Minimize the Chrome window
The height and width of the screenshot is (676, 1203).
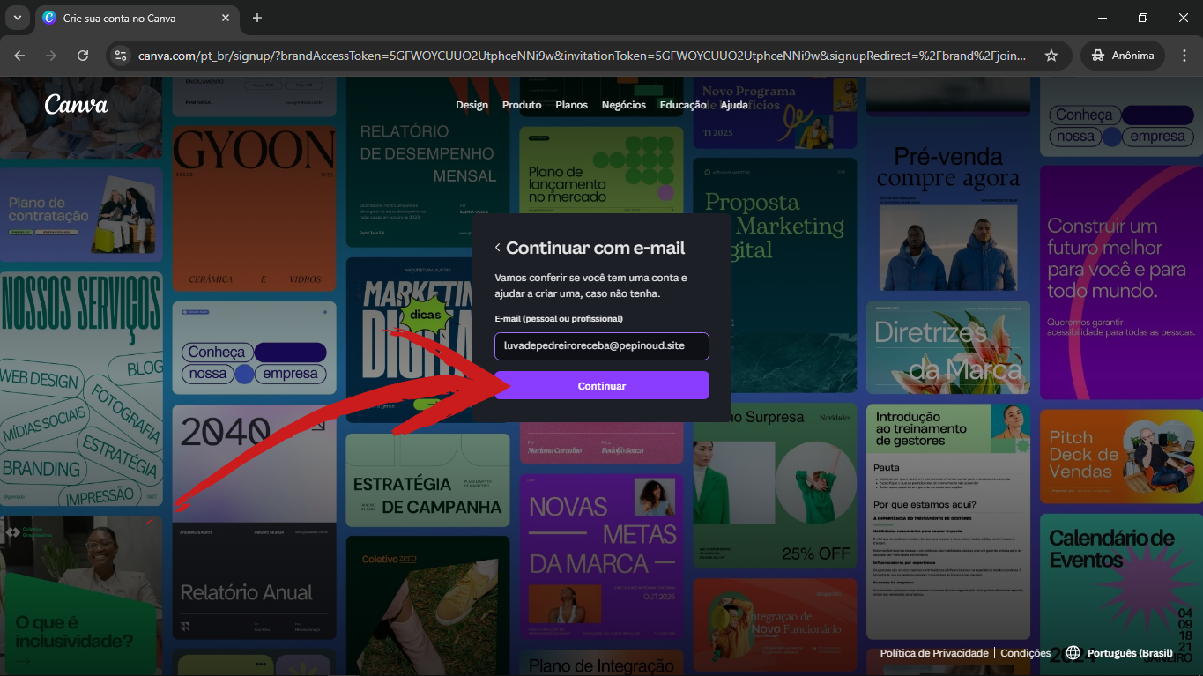point(1103,18)
